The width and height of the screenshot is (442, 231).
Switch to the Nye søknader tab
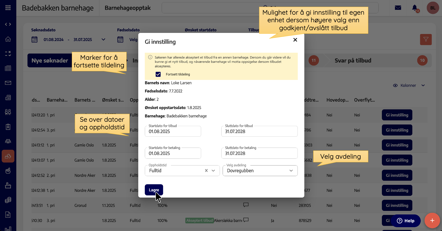50,61
